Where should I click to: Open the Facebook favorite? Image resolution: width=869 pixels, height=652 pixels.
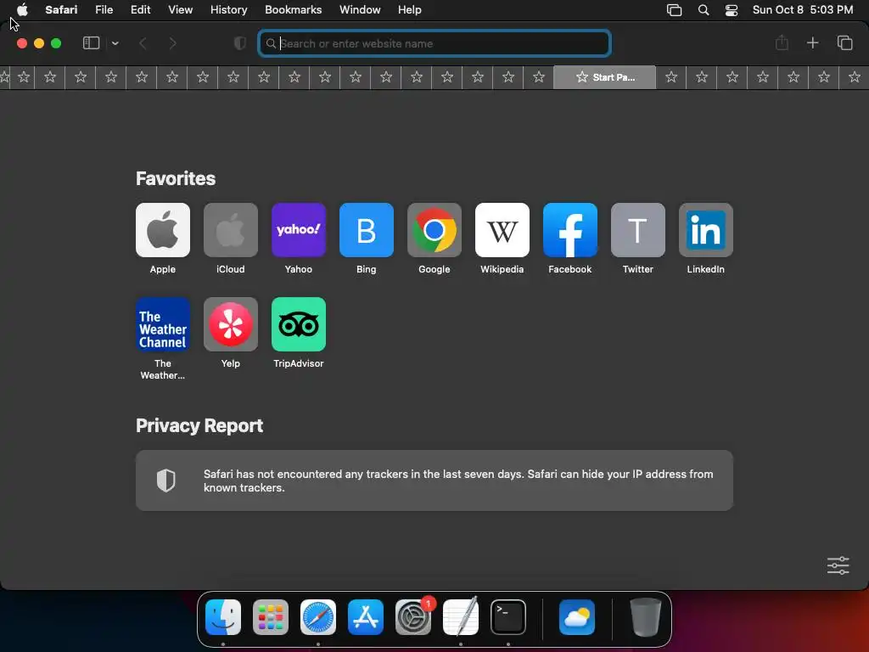(x=569, y=230)
